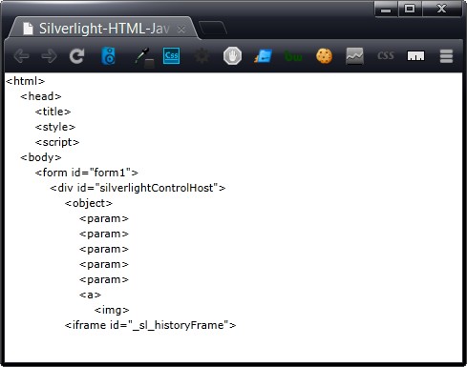Click the <body> line
Viewport: 467px width, 367px height.
pyautogui.click(x=41, y=157)
